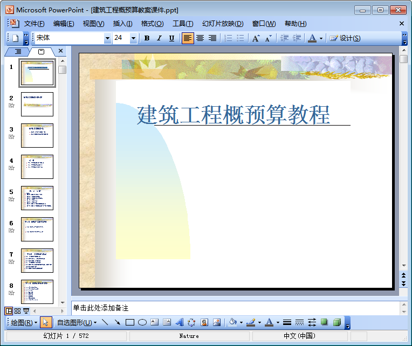Insert picture from file
Screen dimensions: 412x346
point(217,322)
